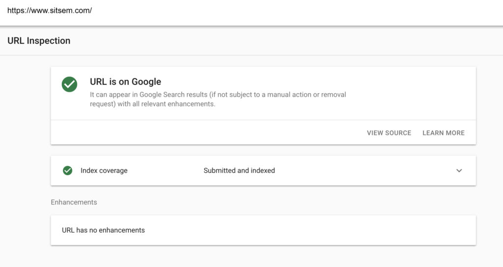
Task: Click the small green check beside Index coverage
Action: [67, 170]
